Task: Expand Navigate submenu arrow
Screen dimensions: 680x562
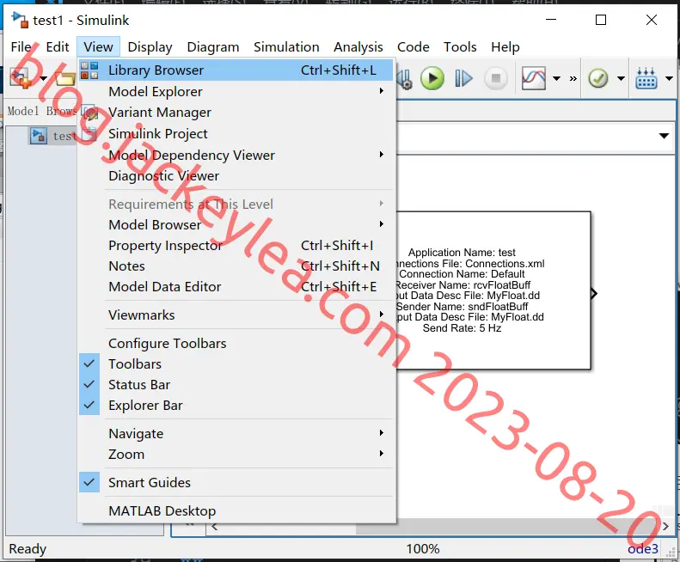Action: tap(381, 433)
